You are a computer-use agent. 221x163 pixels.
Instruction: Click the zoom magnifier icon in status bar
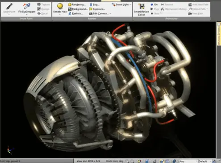(x=127, y=161)
